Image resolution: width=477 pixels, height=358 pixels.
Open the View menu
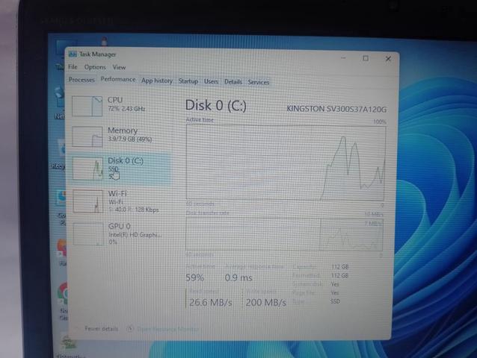click(119, 67)
